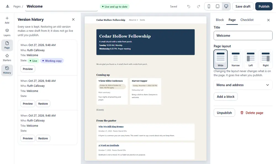Switch to the Checklist tab
The image size is (276, 164).
point(247,20)
